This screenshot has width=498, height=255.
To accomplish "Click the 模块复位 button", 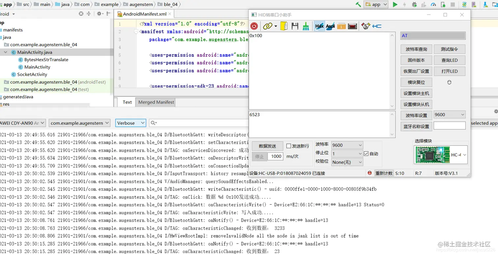I will [416, 82].
